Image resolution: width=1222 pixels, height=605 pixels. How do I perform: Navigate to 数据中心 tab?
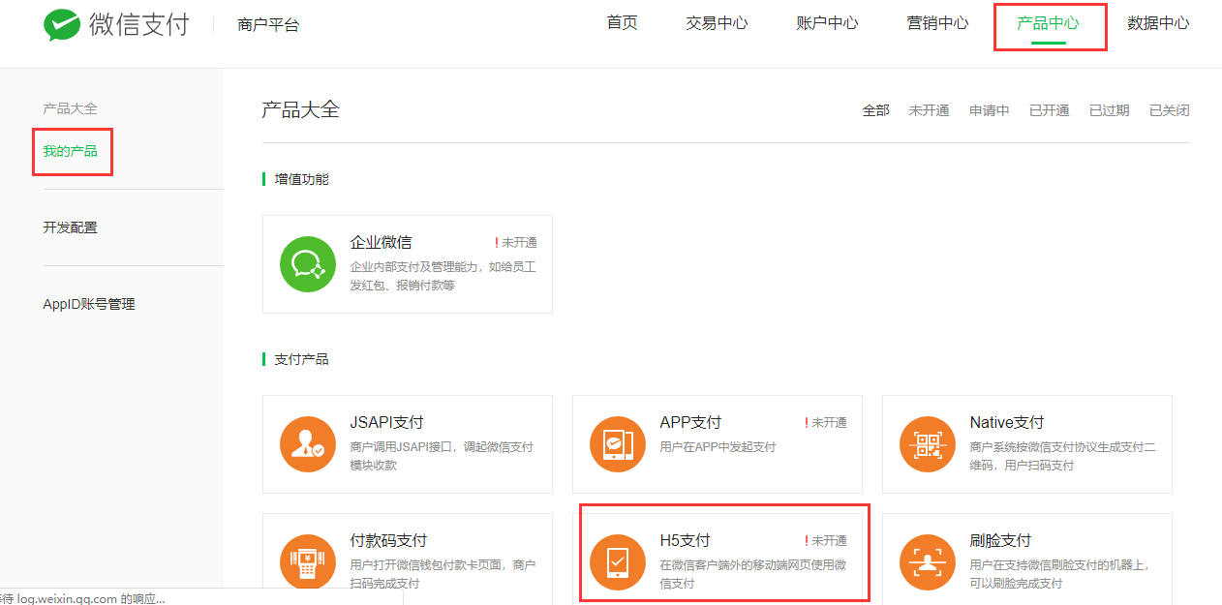tap(1158, 23)
